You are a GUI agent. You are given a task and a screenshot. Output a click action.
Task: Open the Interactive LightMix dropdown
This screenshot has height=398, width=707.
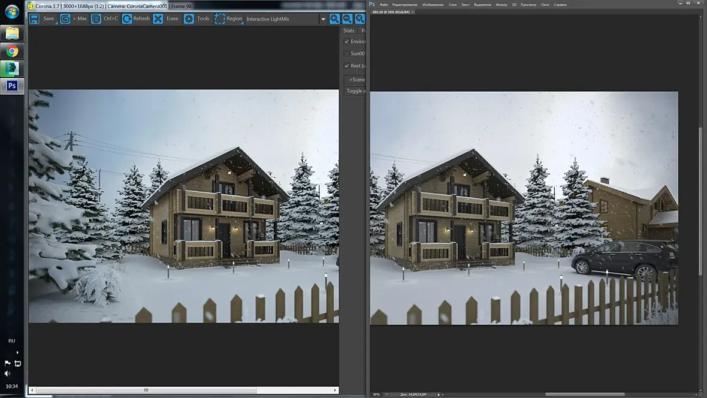click(286, 19)
